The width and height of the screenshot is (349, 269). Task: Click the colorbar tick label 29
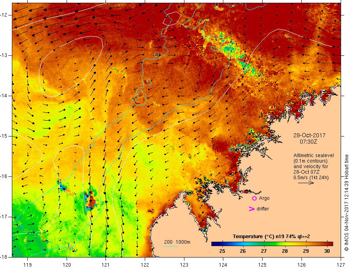point(306,251)
